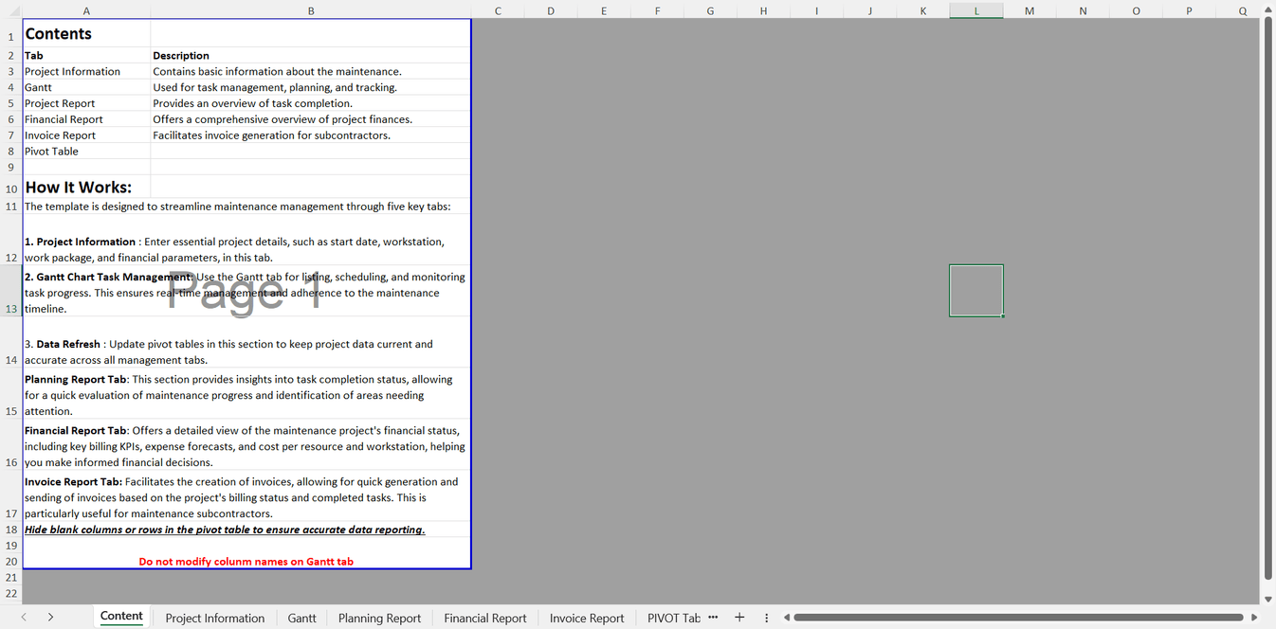Select column header L

point(975,10)
